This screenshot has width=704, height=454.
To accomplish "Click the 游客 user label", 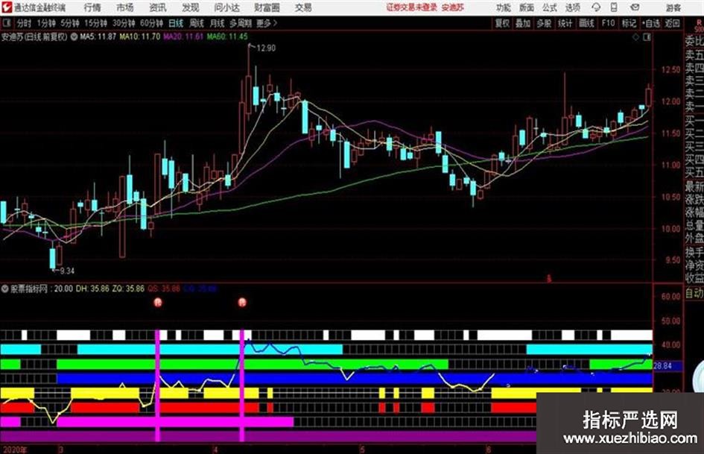I will [673, 7].
